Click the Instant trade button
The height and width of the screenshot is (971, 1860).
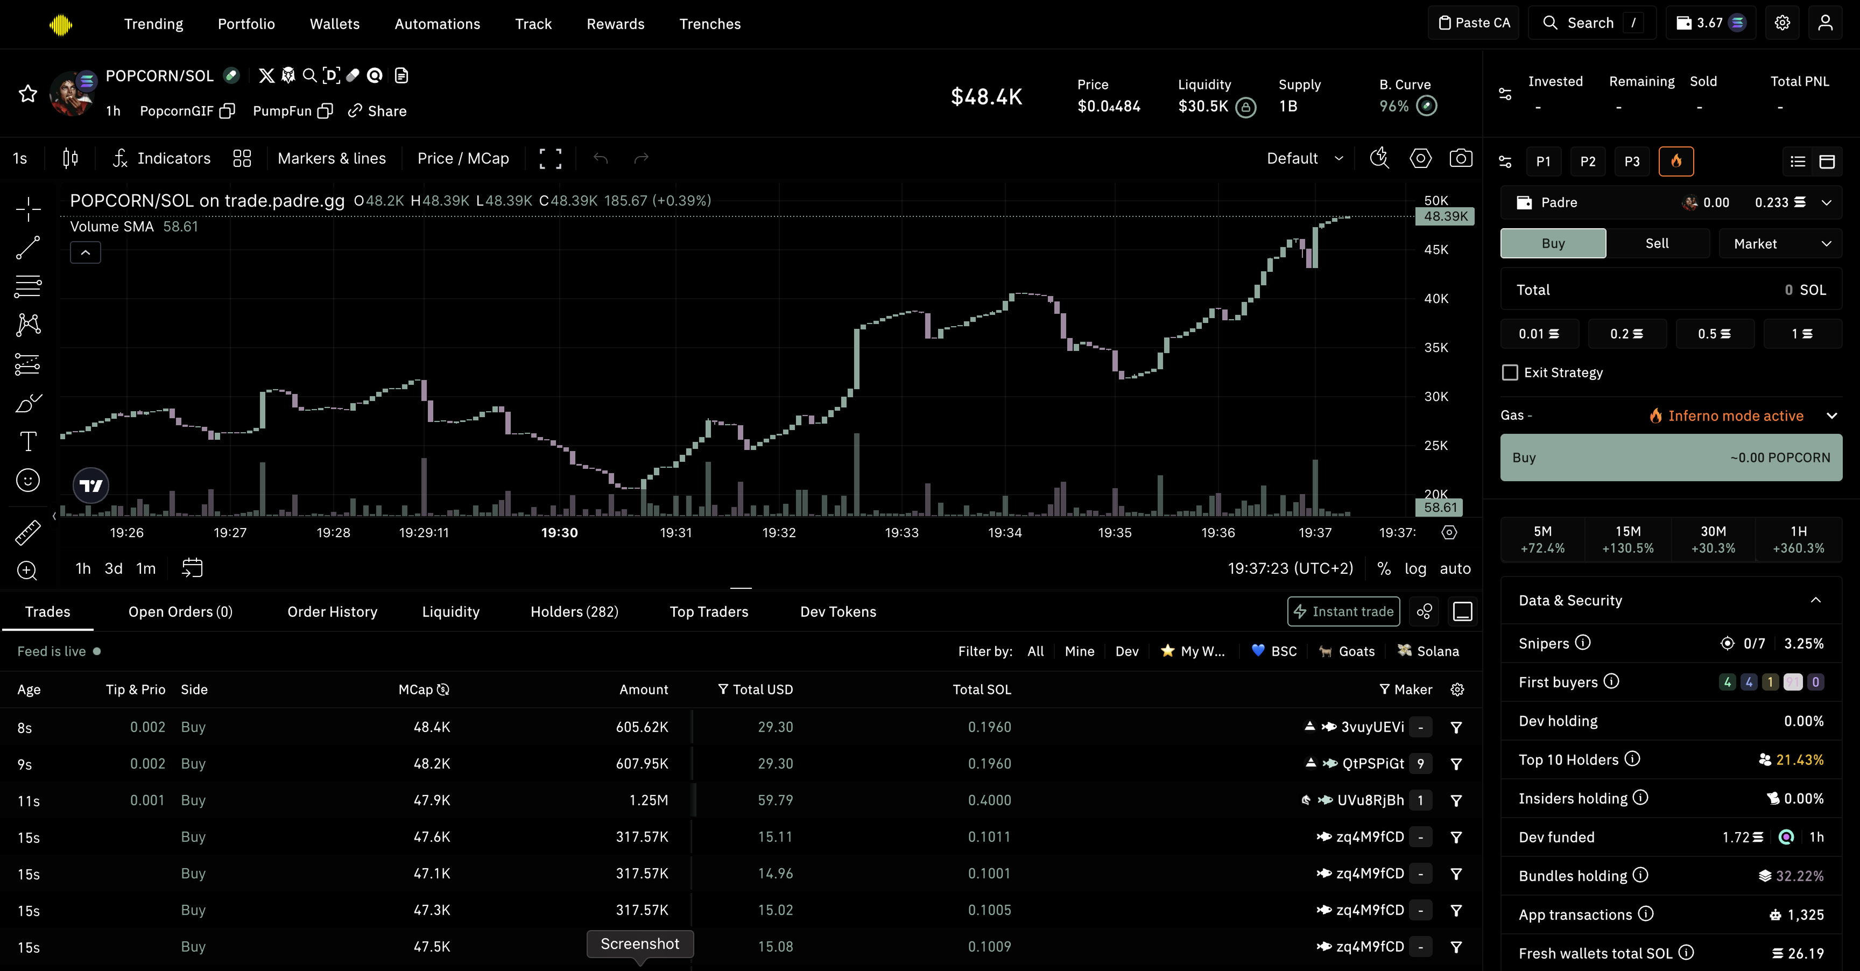1343,611
